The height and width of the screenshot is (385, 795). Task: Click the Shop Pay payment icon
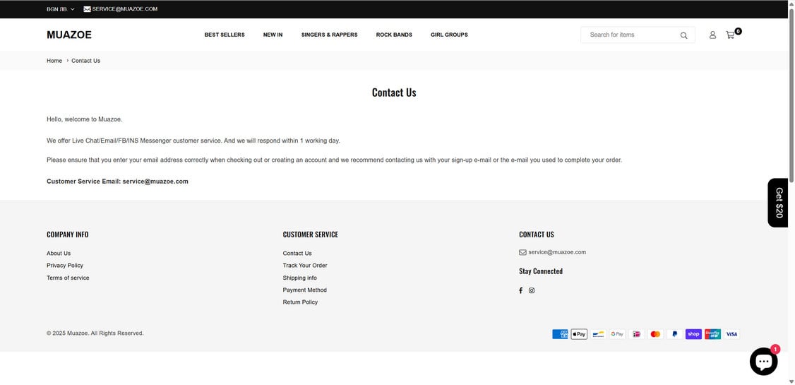click(x=693, y=334)
